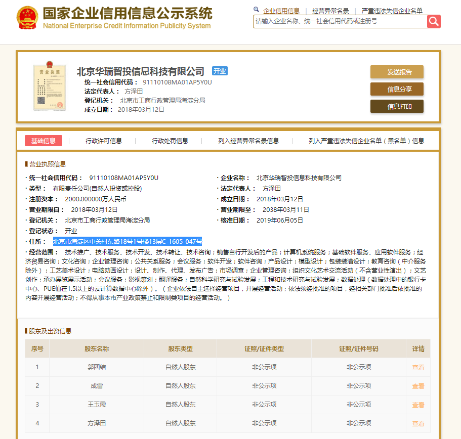Viewport: 461px width, 439px height.
Task: View details for shareholder 郭团结
Action: click(x=418, y=367)
